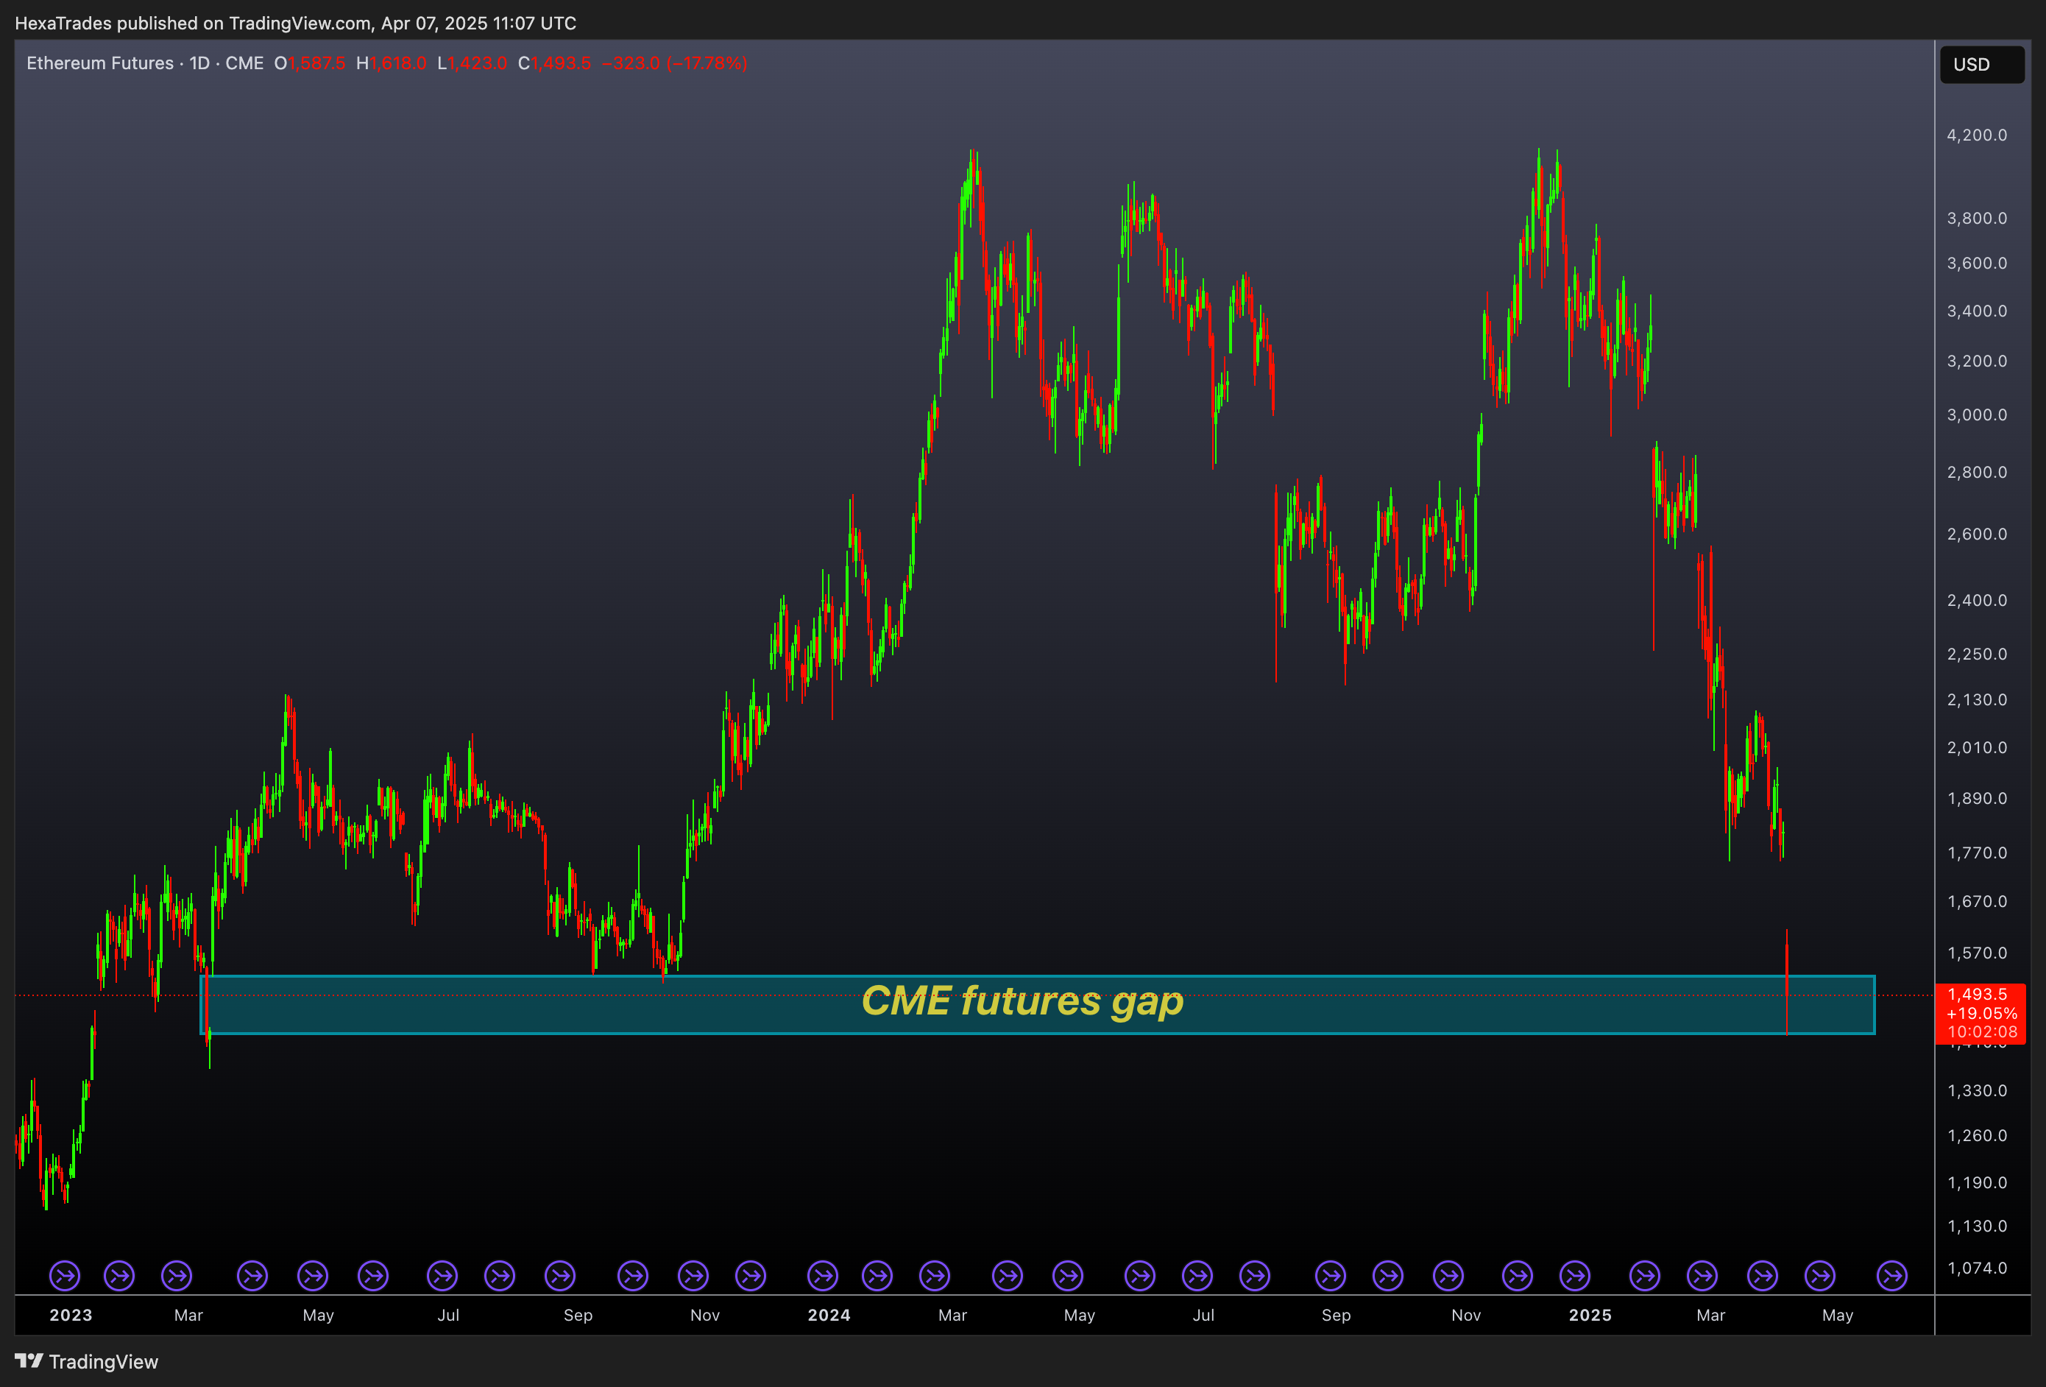Click contract-switch marker above Sep 2024 label

[x=1330, y=1275]
